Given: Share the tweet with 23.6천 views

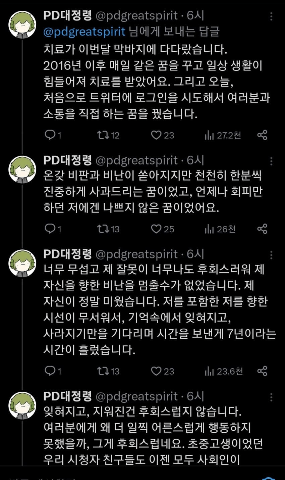Looking at the screenshot, I should tap(262, 371).
